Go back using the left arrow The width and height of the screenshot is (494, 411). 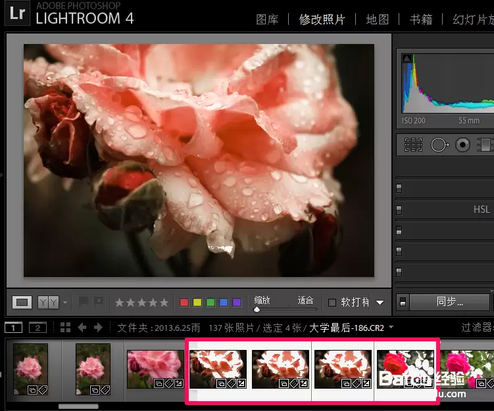pyautogui.click(x=82, y=328)
